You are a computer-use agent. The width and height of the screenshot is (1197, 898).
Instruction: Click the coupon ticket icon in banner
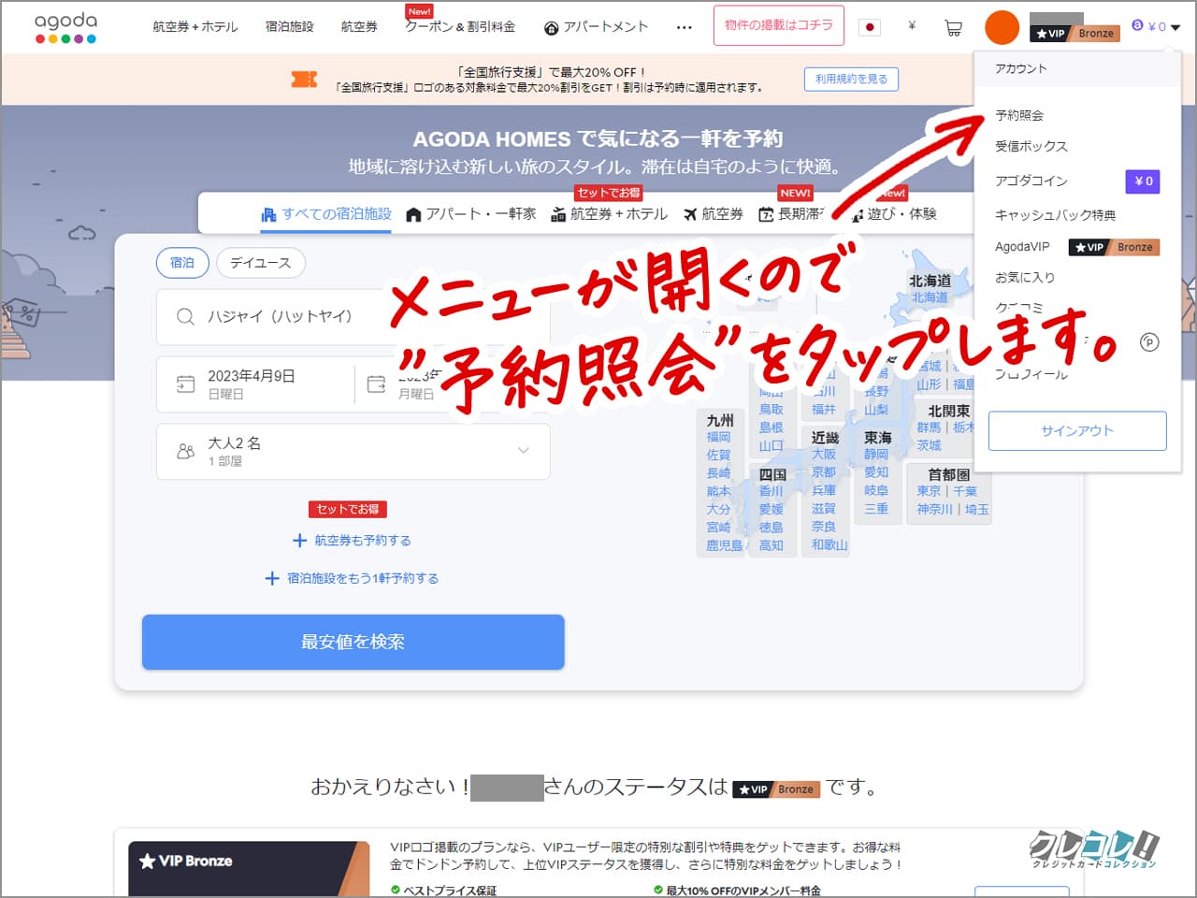coord(304,80)
